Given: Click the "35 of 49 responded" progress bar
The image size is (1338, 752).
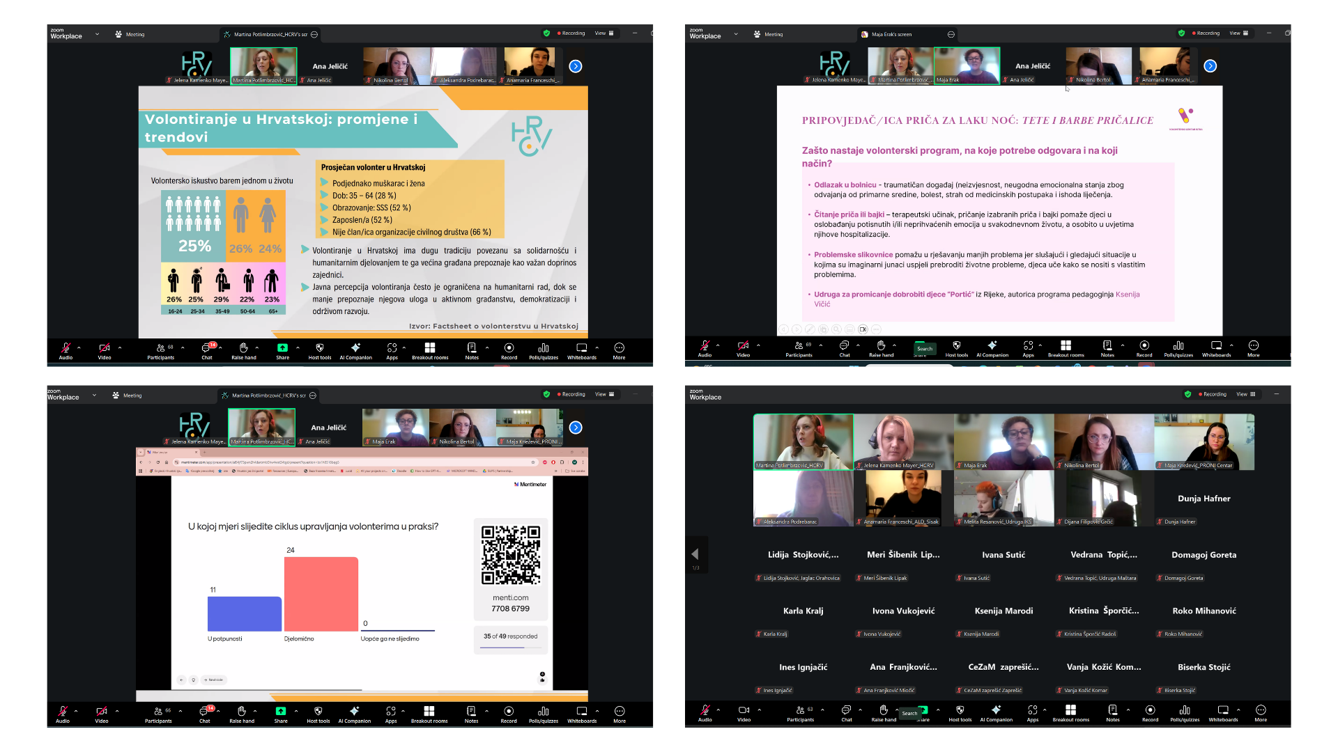Looking at the screenshot, I should (510, 648).
